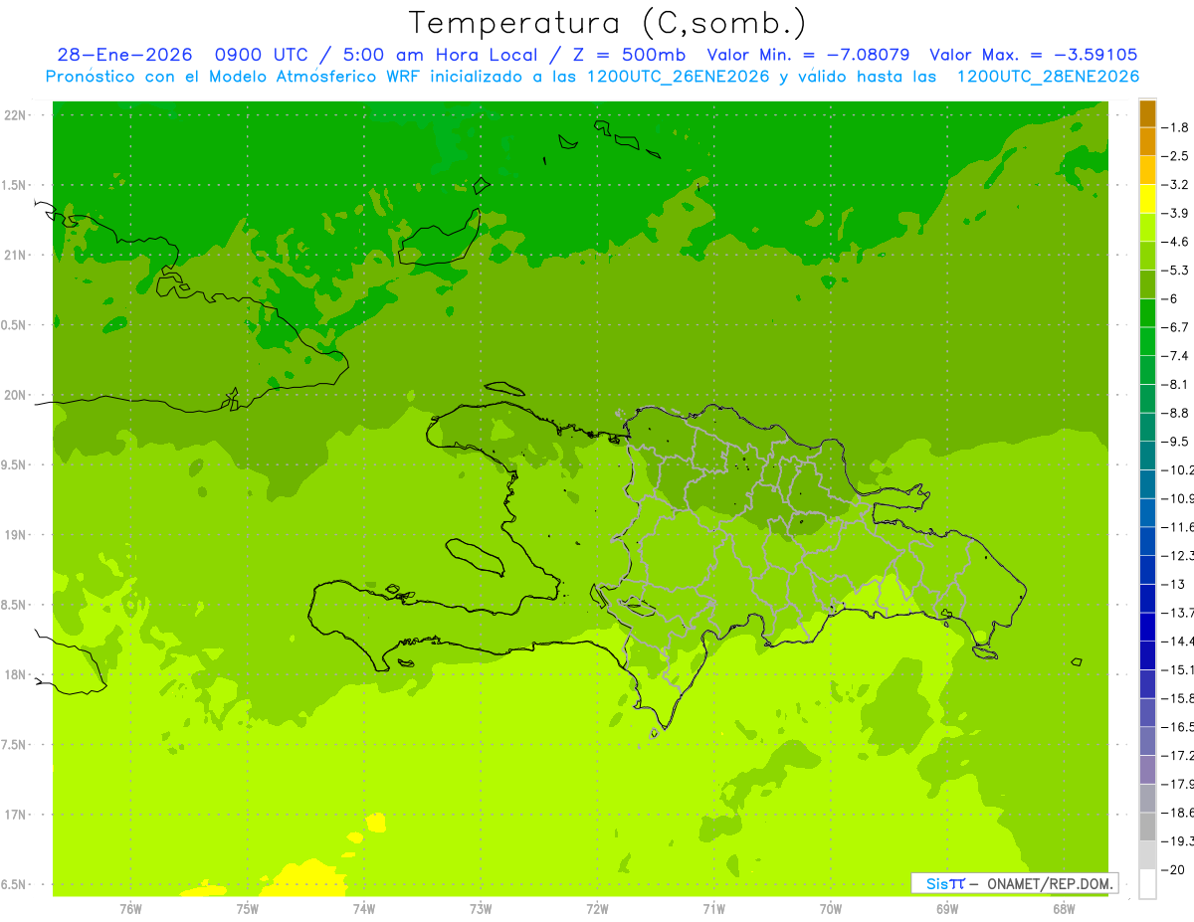Click the small yellow patch near 17N 74W

tap(375, 823)
